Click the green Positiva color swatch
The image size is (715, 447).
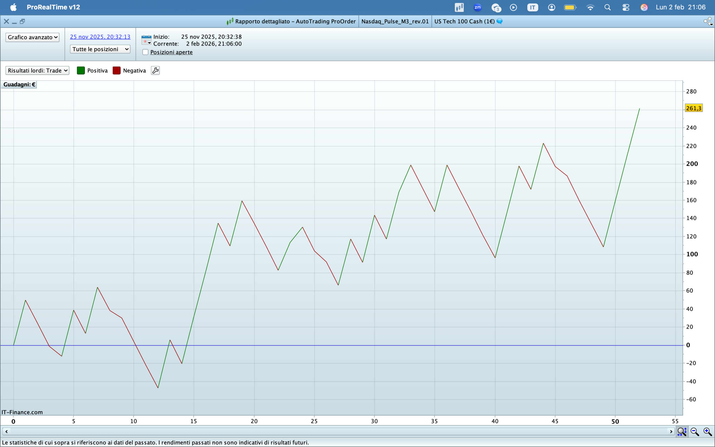tap(81, 70)
